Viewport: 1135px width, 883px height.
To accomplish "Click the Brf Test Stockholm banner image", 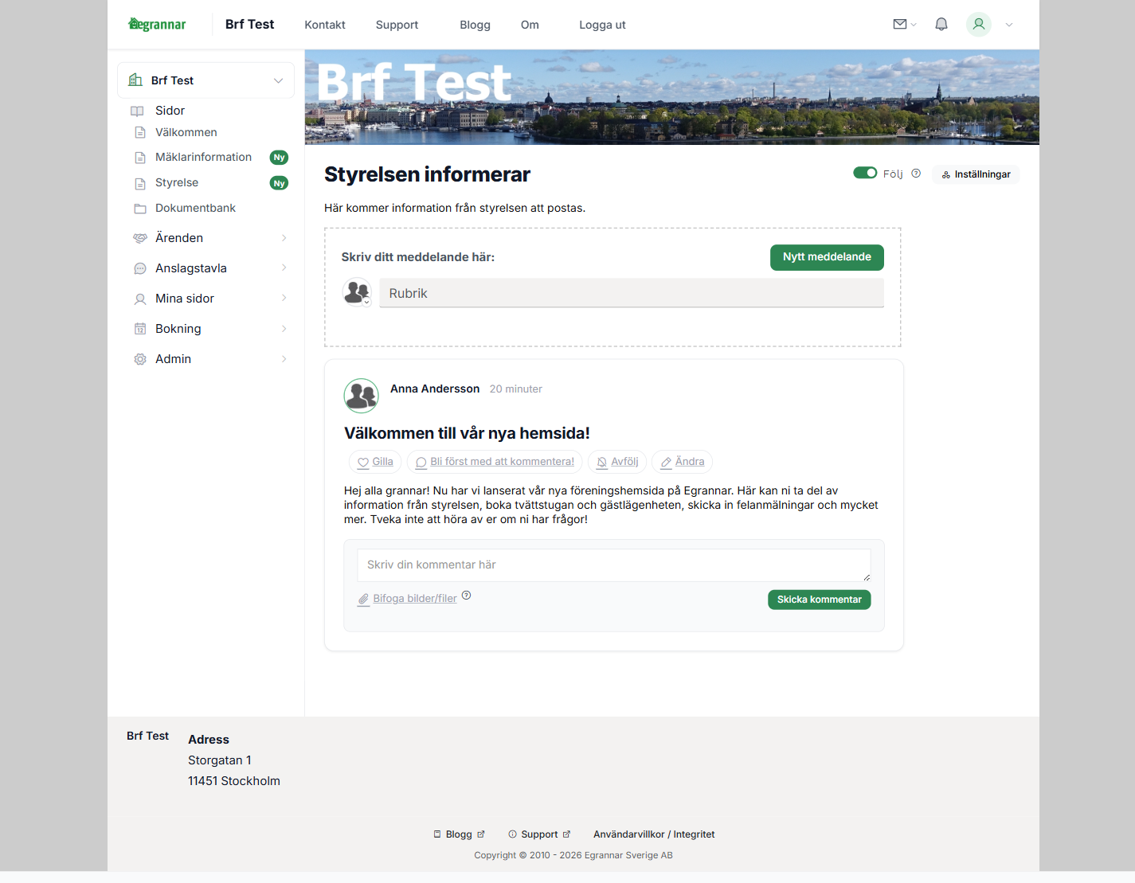I will [x=672, y=97].
